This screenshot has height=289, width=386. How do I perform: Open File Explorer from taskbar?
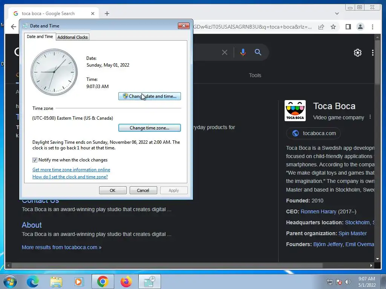coord(56,281)
